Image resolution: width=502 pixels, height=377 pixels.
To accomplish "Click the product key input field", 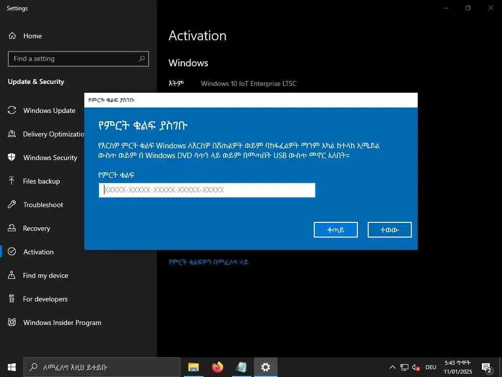I will point(207,190).
